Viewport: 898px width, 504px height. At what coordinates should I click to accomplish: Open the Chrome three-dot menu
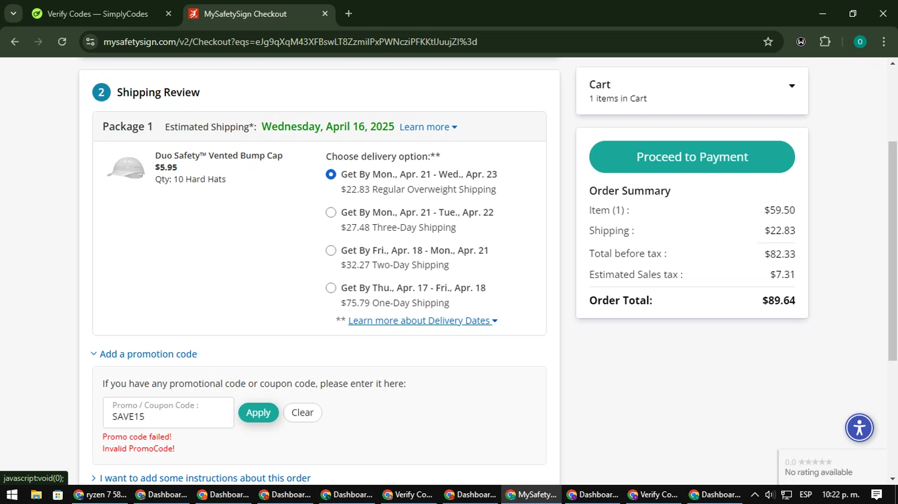pyautogui.click(x=884, y=42)
